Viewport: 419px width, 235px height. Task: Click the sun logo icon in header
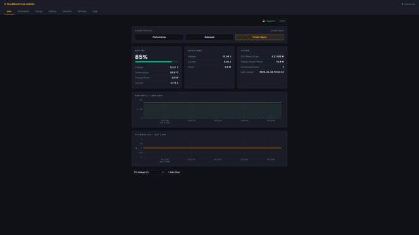tap(5, 4)
